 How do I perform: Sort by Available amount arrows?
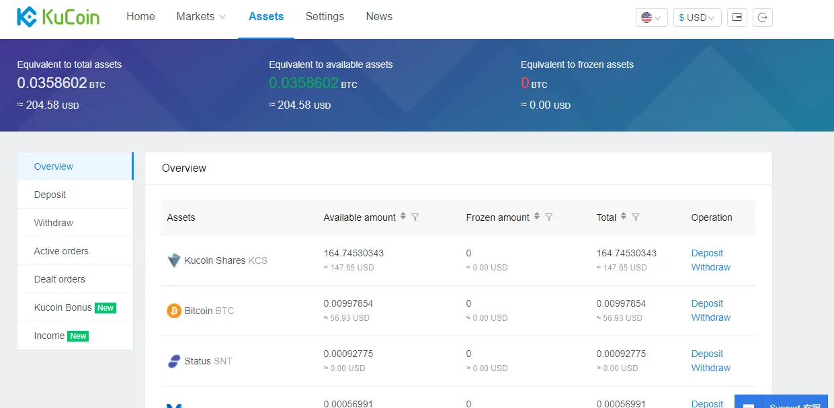pos(403,217)
